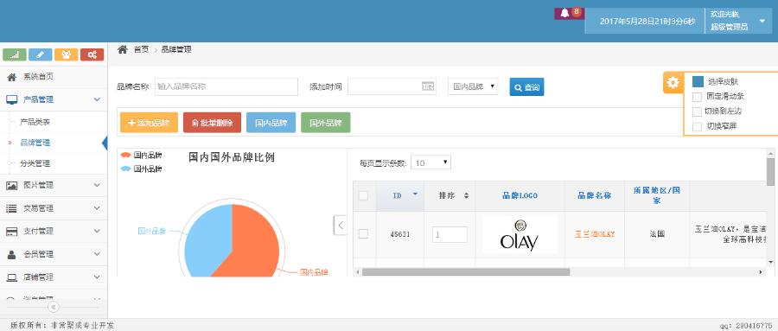
Task: Open the 超级管理员 user dropdown
Action: pyautogui.click(x=738, y=21)
